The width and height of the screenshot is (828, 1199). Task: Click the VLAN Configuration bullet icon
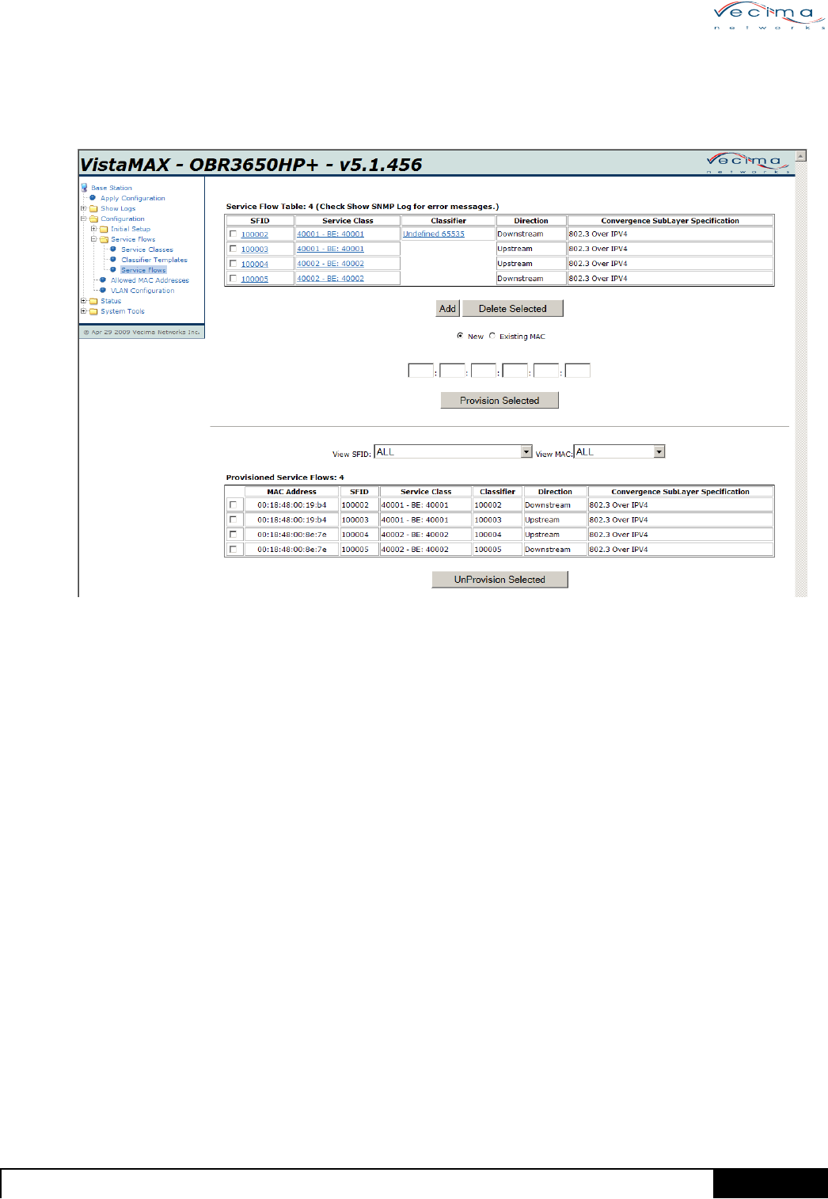[x=103, y=290]
